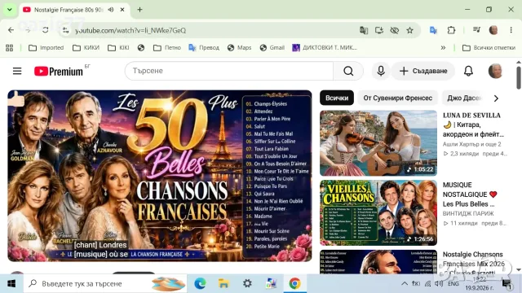Open the Петно bookmarks folder
This screenshot has height=293, width=522.
click(166, 48)
